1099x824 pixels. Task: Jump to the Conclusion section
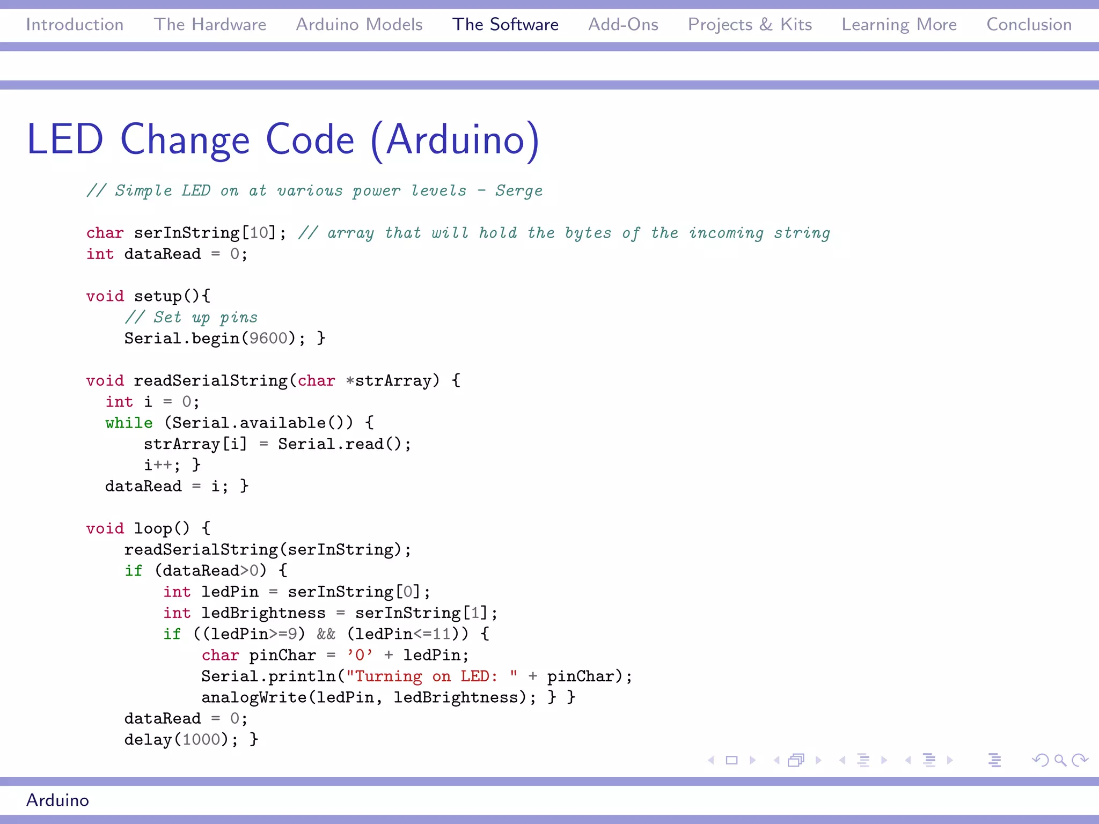coord(1029,25)
